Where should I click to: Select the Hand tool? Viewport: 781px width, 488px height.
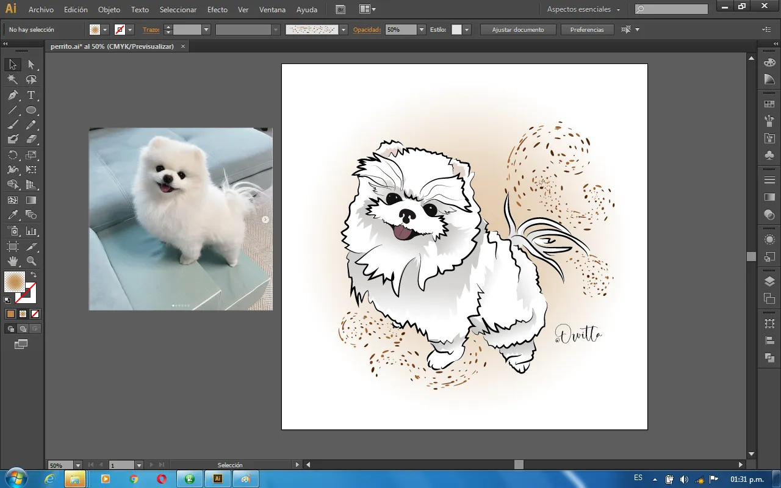pos(12,261)
